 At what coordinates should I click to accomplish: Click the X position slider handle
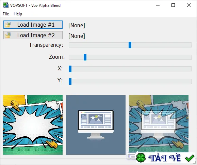70,69
